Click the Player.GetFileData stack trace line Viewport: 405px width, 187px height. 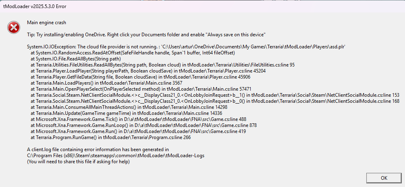(x=140, y=77)
